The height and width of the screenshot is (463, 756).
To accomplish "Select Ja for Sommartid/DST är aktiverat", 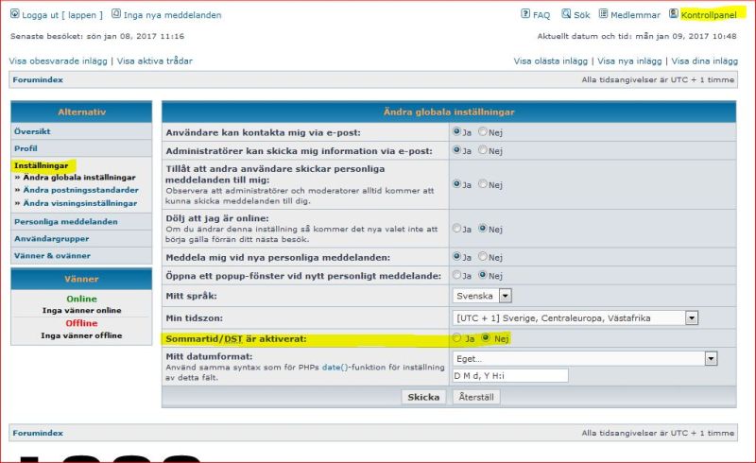I will coord(457,337).
